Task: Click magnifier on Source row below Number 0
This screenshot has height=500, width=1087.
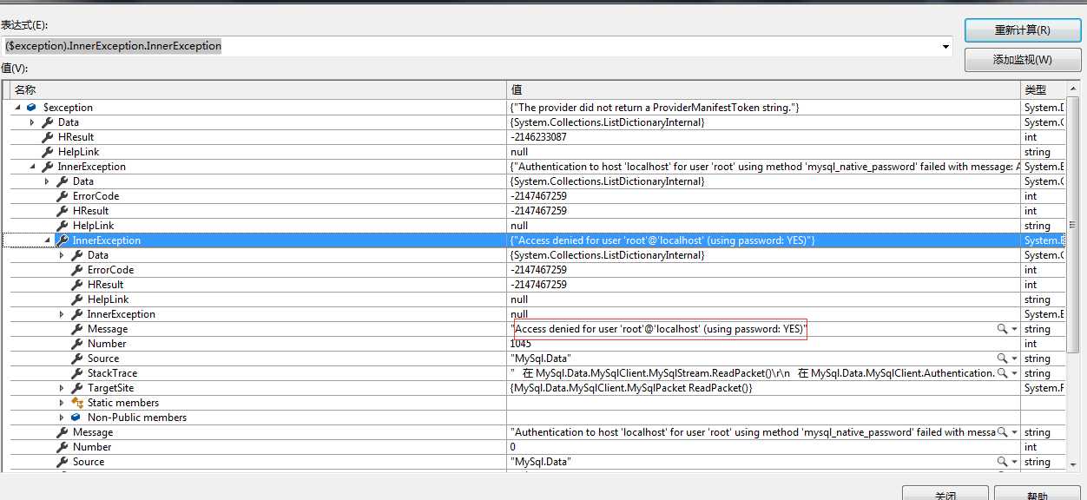Action: coord(1002,462)
